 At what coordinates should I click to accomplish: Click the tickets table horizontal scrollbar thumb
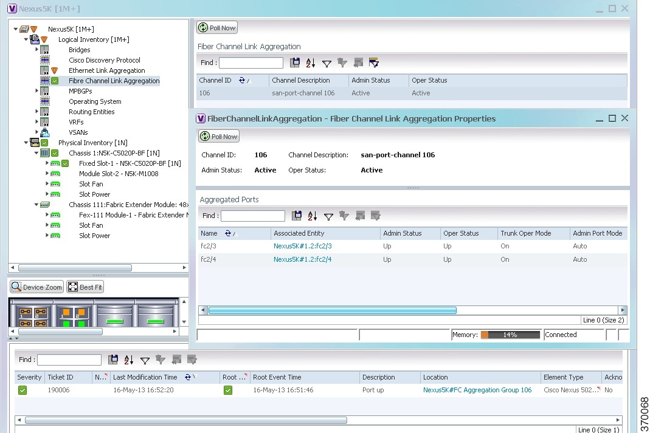tap(185, 421)
